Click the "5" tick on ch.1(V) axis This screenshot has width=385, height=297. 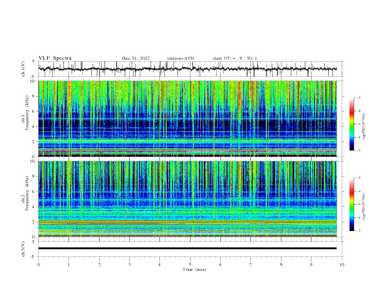[34, 61]
